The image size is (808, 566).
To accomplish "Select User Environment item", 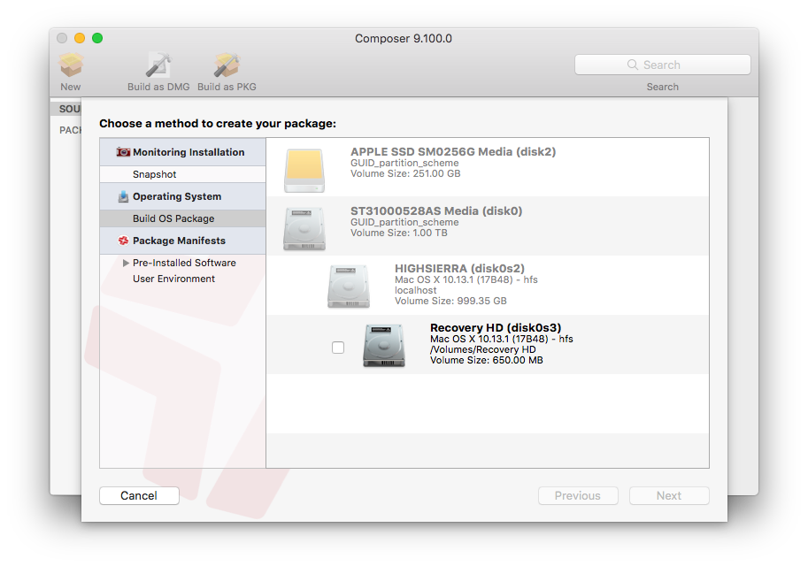I will coord(173,279).
